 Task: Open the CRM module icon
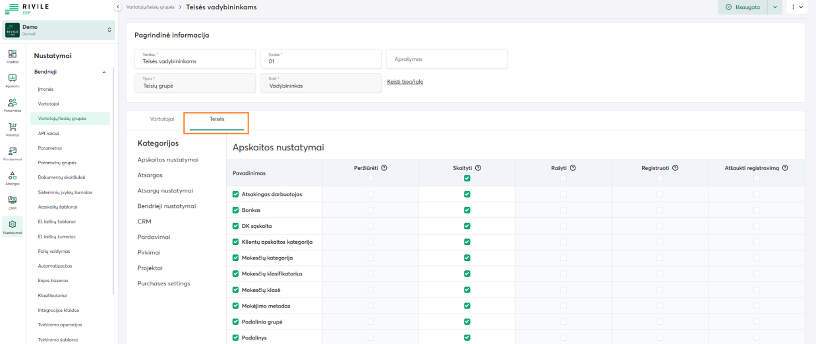(x=12, y=200)
